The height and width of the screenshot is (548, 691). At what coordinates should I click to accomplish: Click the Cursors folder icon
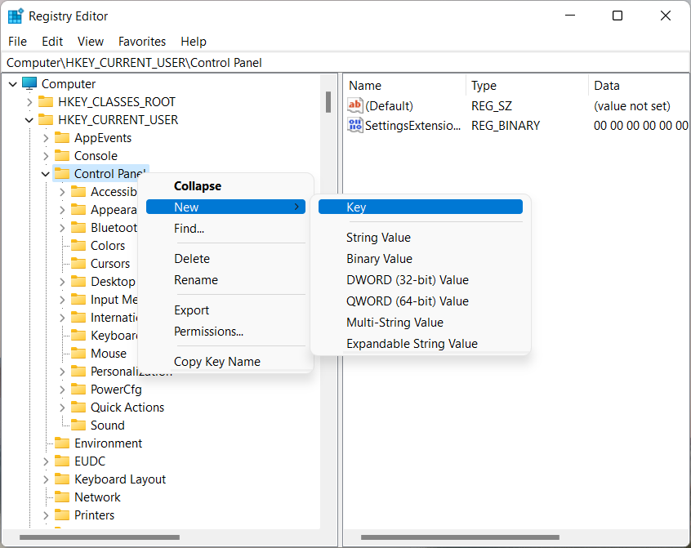coord(78,264)
